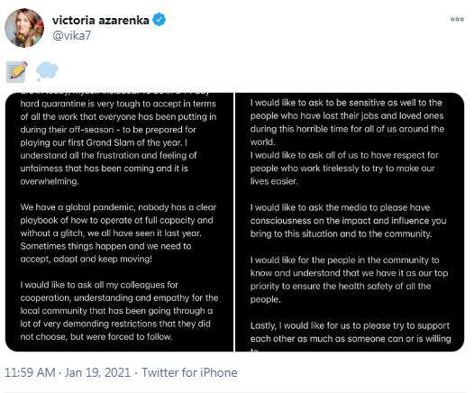This screenshot has height=393, width=474.
Task: Click the thought balloon emoji in tweet
Action: coord(47,71)
